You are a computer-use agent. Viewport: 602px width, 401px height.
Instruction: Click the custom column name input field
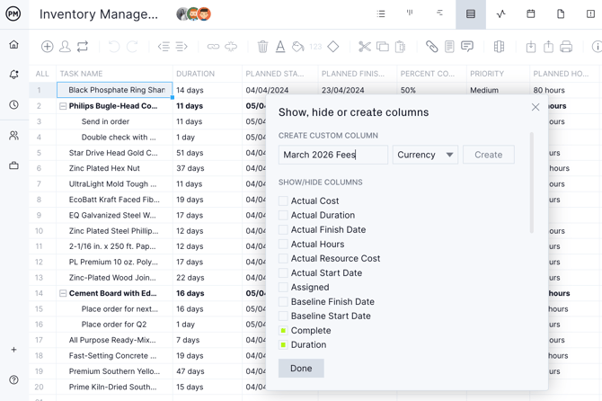point(332,155)
